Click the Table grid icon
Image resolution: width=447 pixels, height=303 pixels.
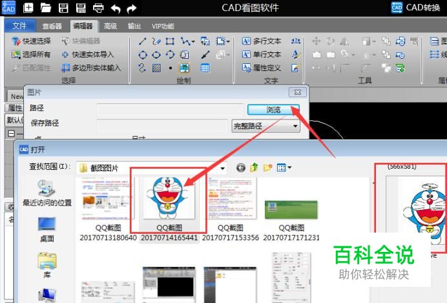tap(205, 68)
